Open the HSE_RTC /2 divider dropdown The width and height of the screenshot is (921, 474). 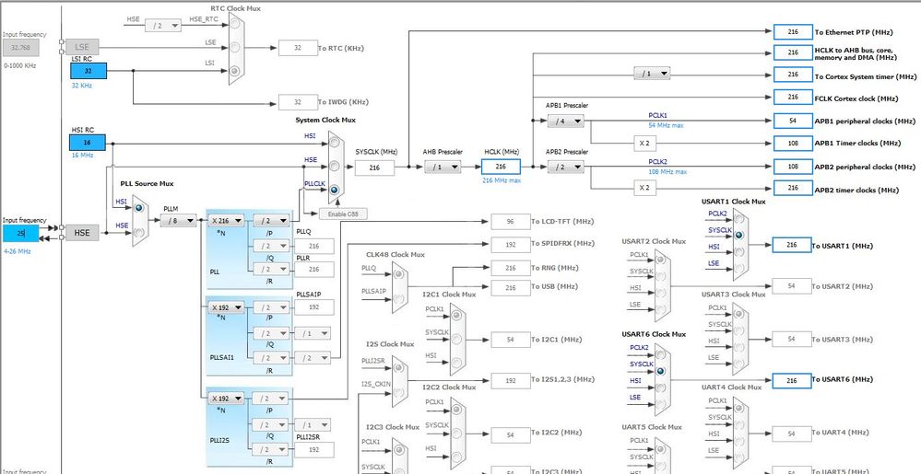[x=162, y=25]
